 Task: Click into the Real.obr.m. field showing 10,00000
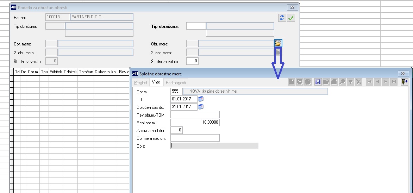pos(195,123)
